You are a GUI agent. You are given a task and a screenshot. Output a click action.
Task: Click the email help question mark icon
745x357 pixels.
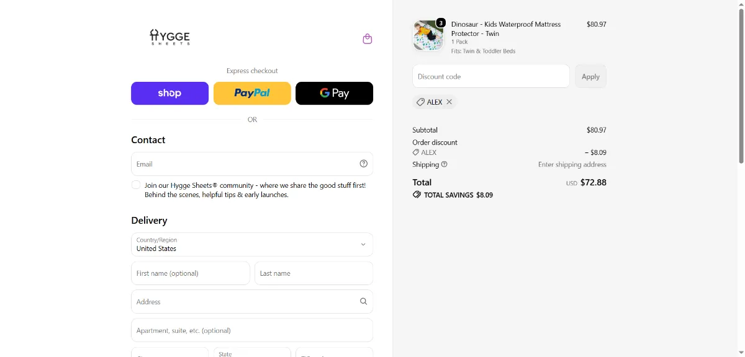tap(364, 164)
